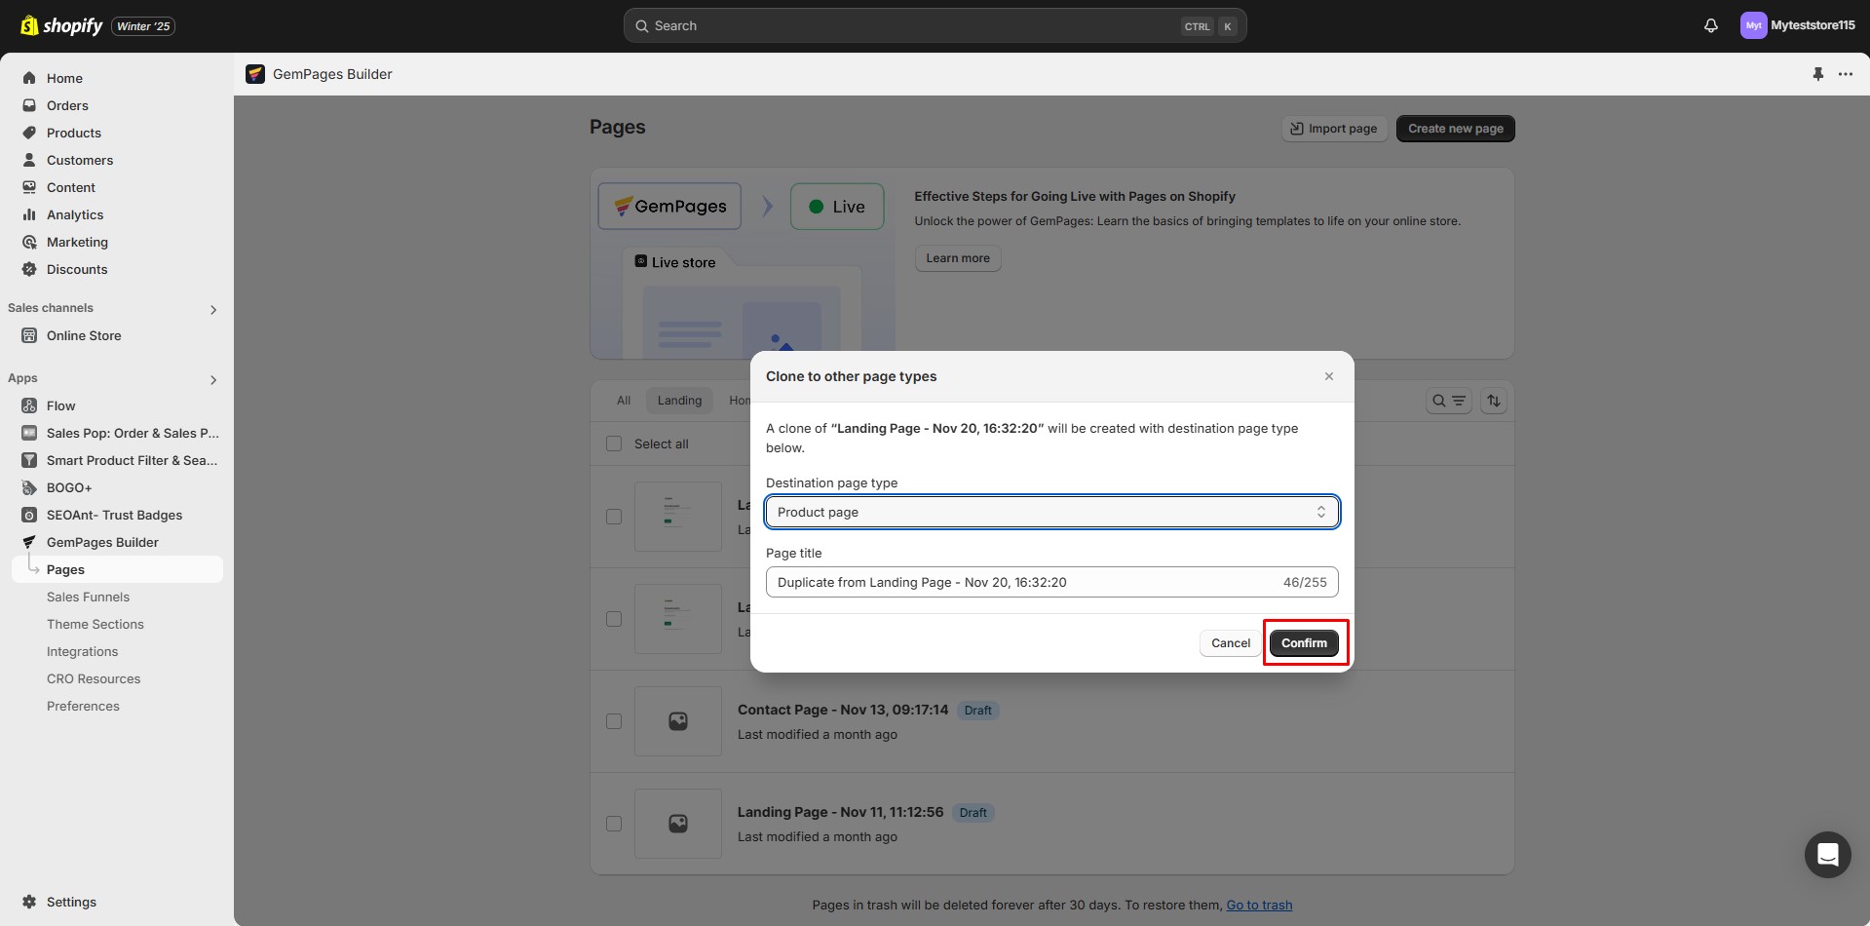The width and height of the screenshot is (1870, 926).
Task: Open the chat support bubble
Action: click(1827, 854)
